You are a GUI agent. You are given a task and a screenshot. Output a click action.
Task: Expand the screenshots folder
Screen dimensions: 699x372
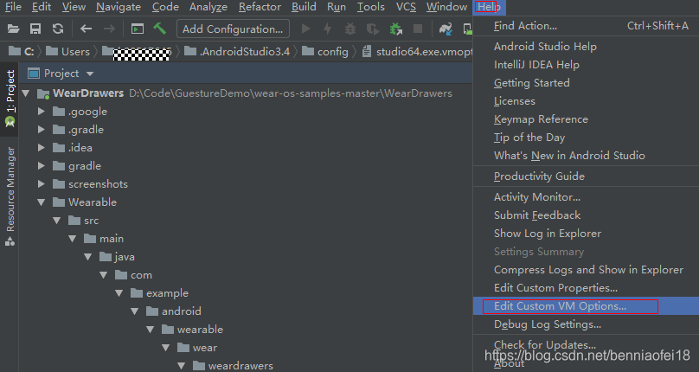click(42, 183)
